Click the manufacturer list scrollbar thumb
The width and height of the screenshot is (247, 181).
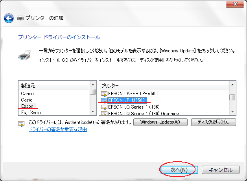point(93,92)
